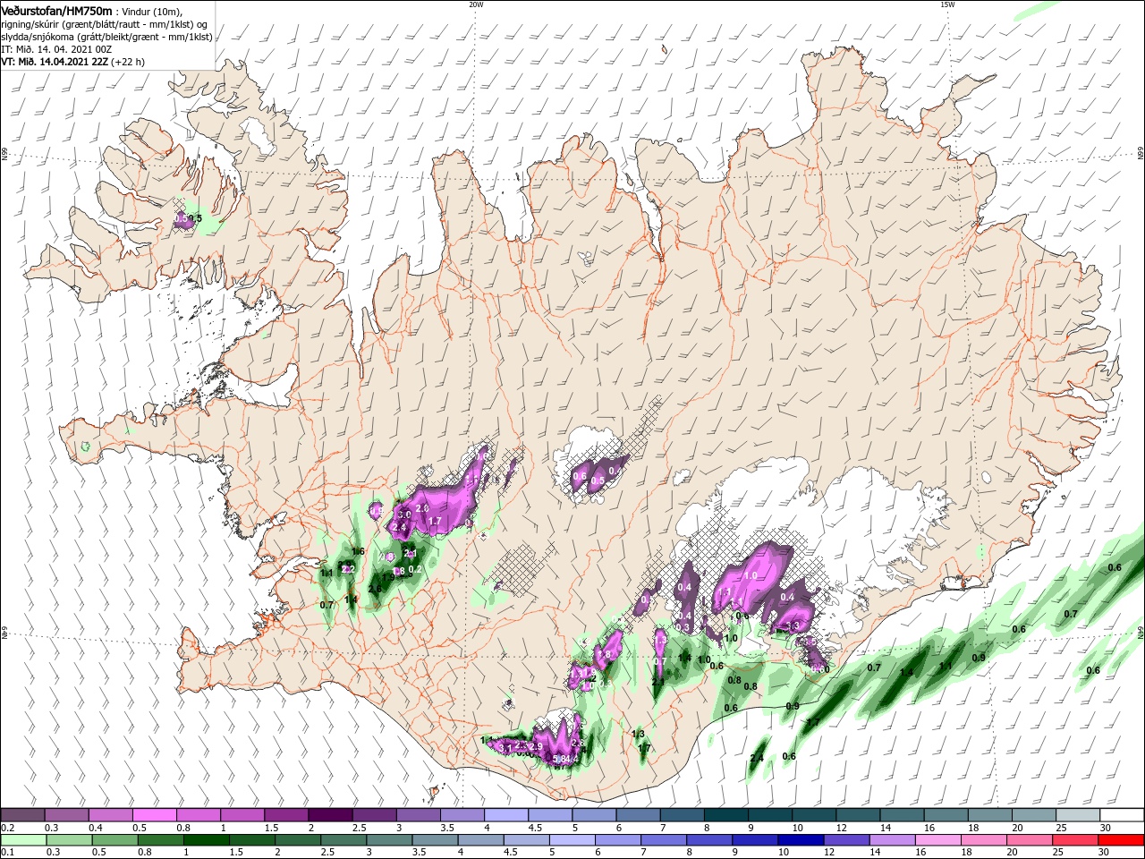Click the '0.2' label on top legend row
The image size is (1145, 859).
[7, 828]
